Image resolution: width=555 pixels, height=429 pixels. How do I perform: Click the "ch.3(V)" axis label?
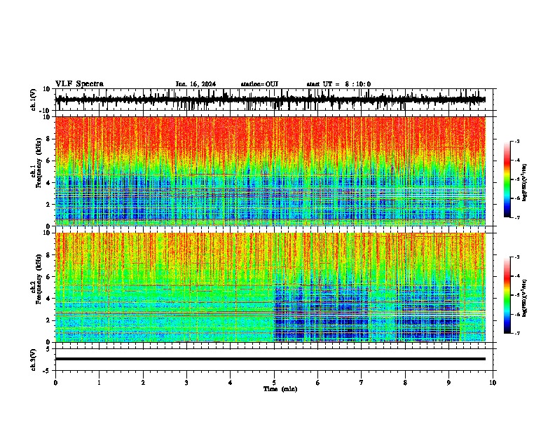point(34,360)
